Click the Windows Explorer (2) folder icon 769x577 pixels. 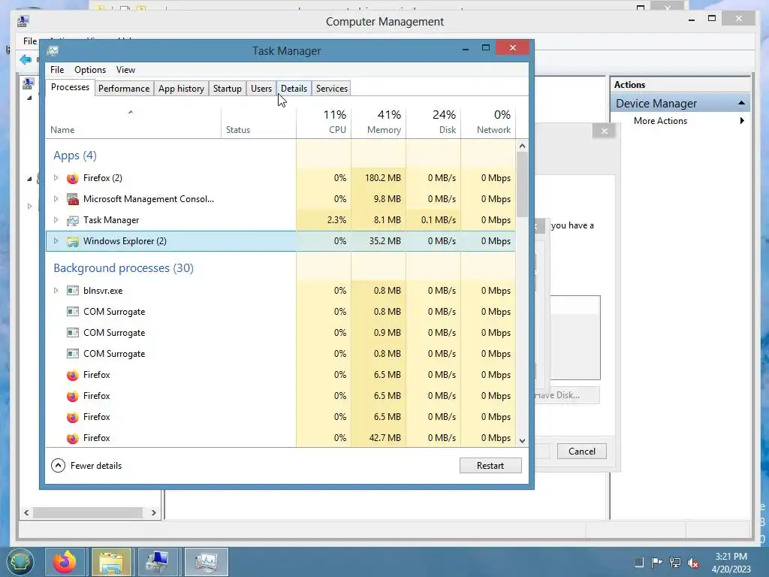[73, 241]
